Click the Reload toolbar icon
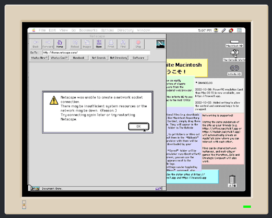The height and width of the screenshot is (218, 272). (75, 44)
